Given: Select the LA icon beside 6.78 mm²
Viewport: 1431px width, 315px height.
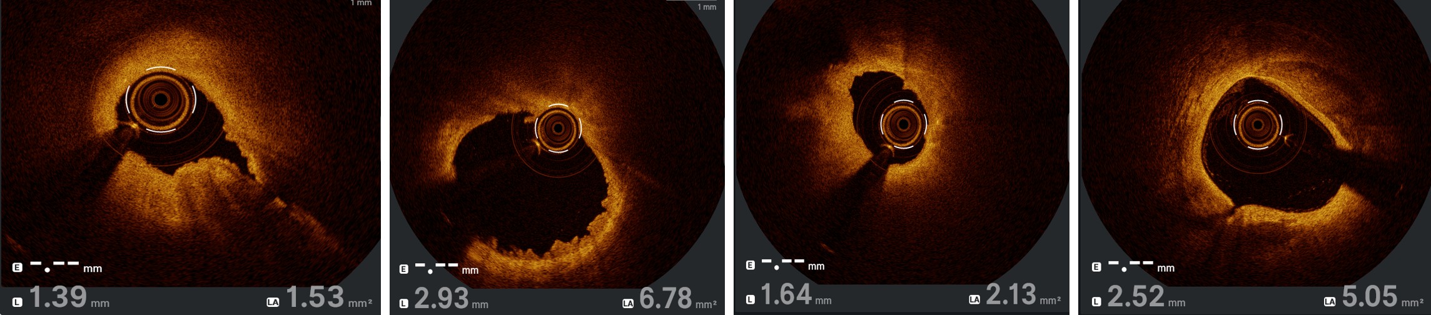Looking at the screenshot, I should tap(628, 303).
